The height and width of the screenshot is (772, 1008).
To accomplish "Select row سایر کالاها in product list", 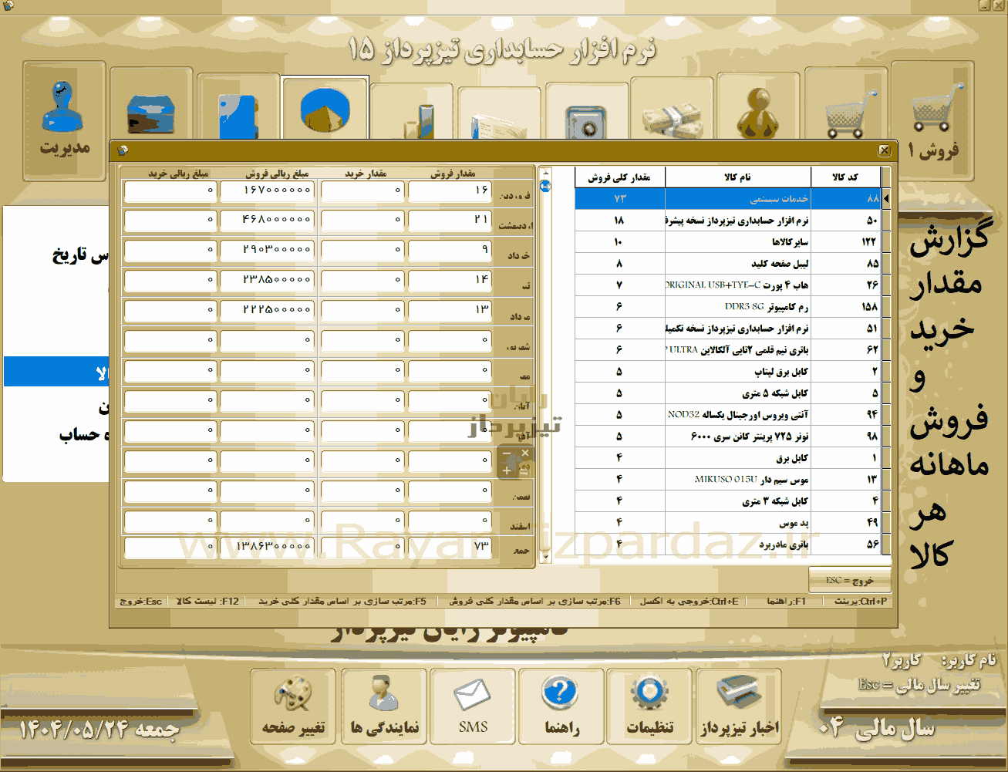I will coord(727,242).
